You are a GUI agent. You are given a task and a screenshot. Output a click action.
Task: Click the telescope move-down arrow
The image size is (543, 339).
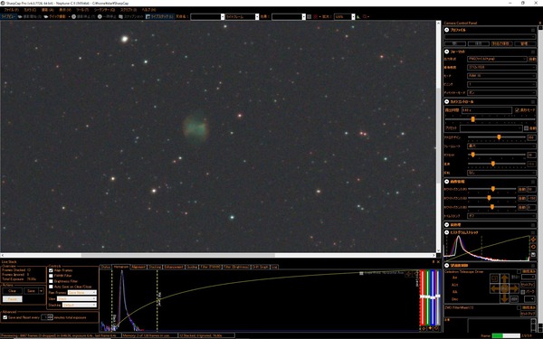click(x=505, y=298)
